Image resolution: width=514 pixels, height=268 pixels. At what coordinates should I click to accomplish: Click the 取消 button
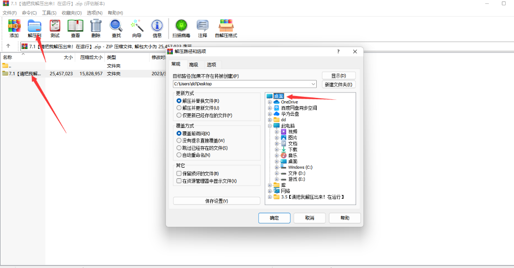[309, 218]
